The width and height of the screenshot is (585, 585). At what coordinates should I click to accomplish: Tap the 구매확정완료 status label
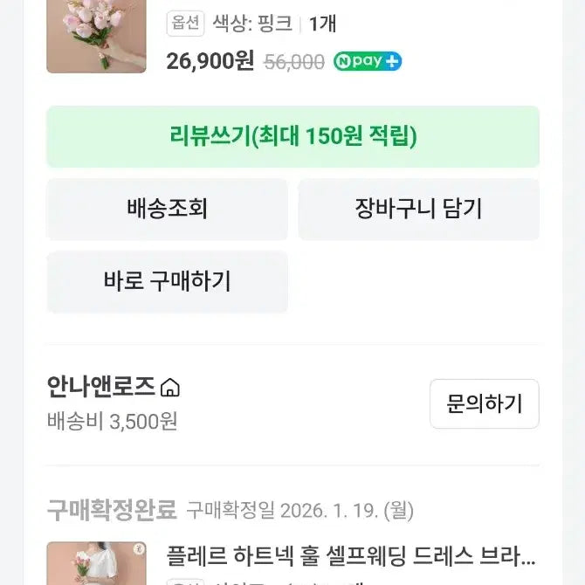112,510
